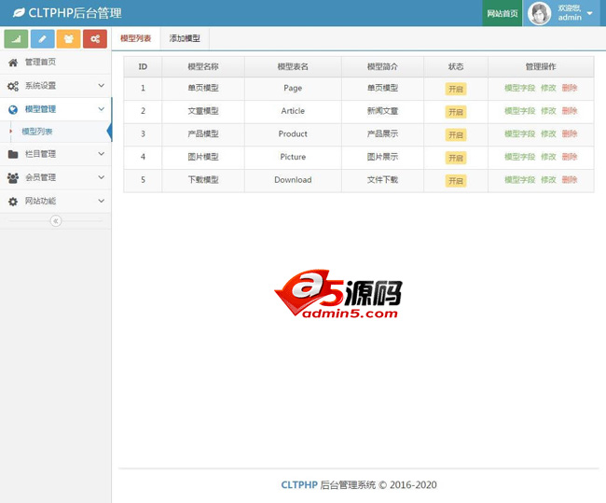Click the orange users shortcut icon

click(68, 38)
